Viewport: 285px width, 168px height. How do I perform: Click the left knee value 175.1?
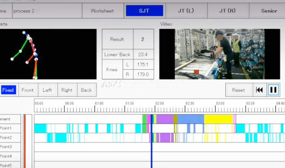(x=143, y=65)
